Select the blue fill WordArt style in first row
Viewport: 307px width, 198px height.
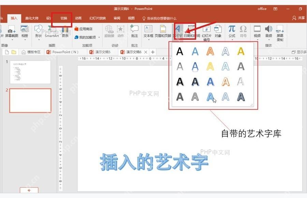(195, 51)
